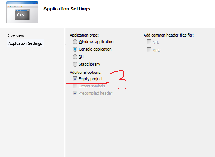
Task: Pick the Static library option
Action: (x=75, y=65)
